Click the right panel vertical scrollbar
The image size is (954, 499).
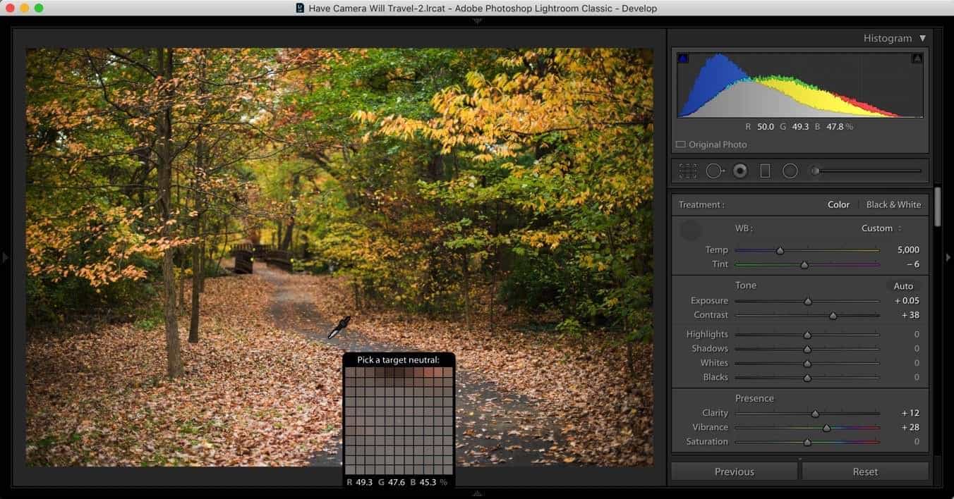(938, 207)
